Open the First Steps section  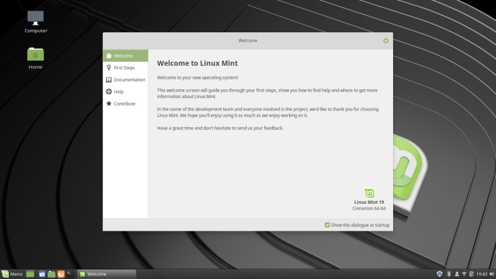point(126,68)
